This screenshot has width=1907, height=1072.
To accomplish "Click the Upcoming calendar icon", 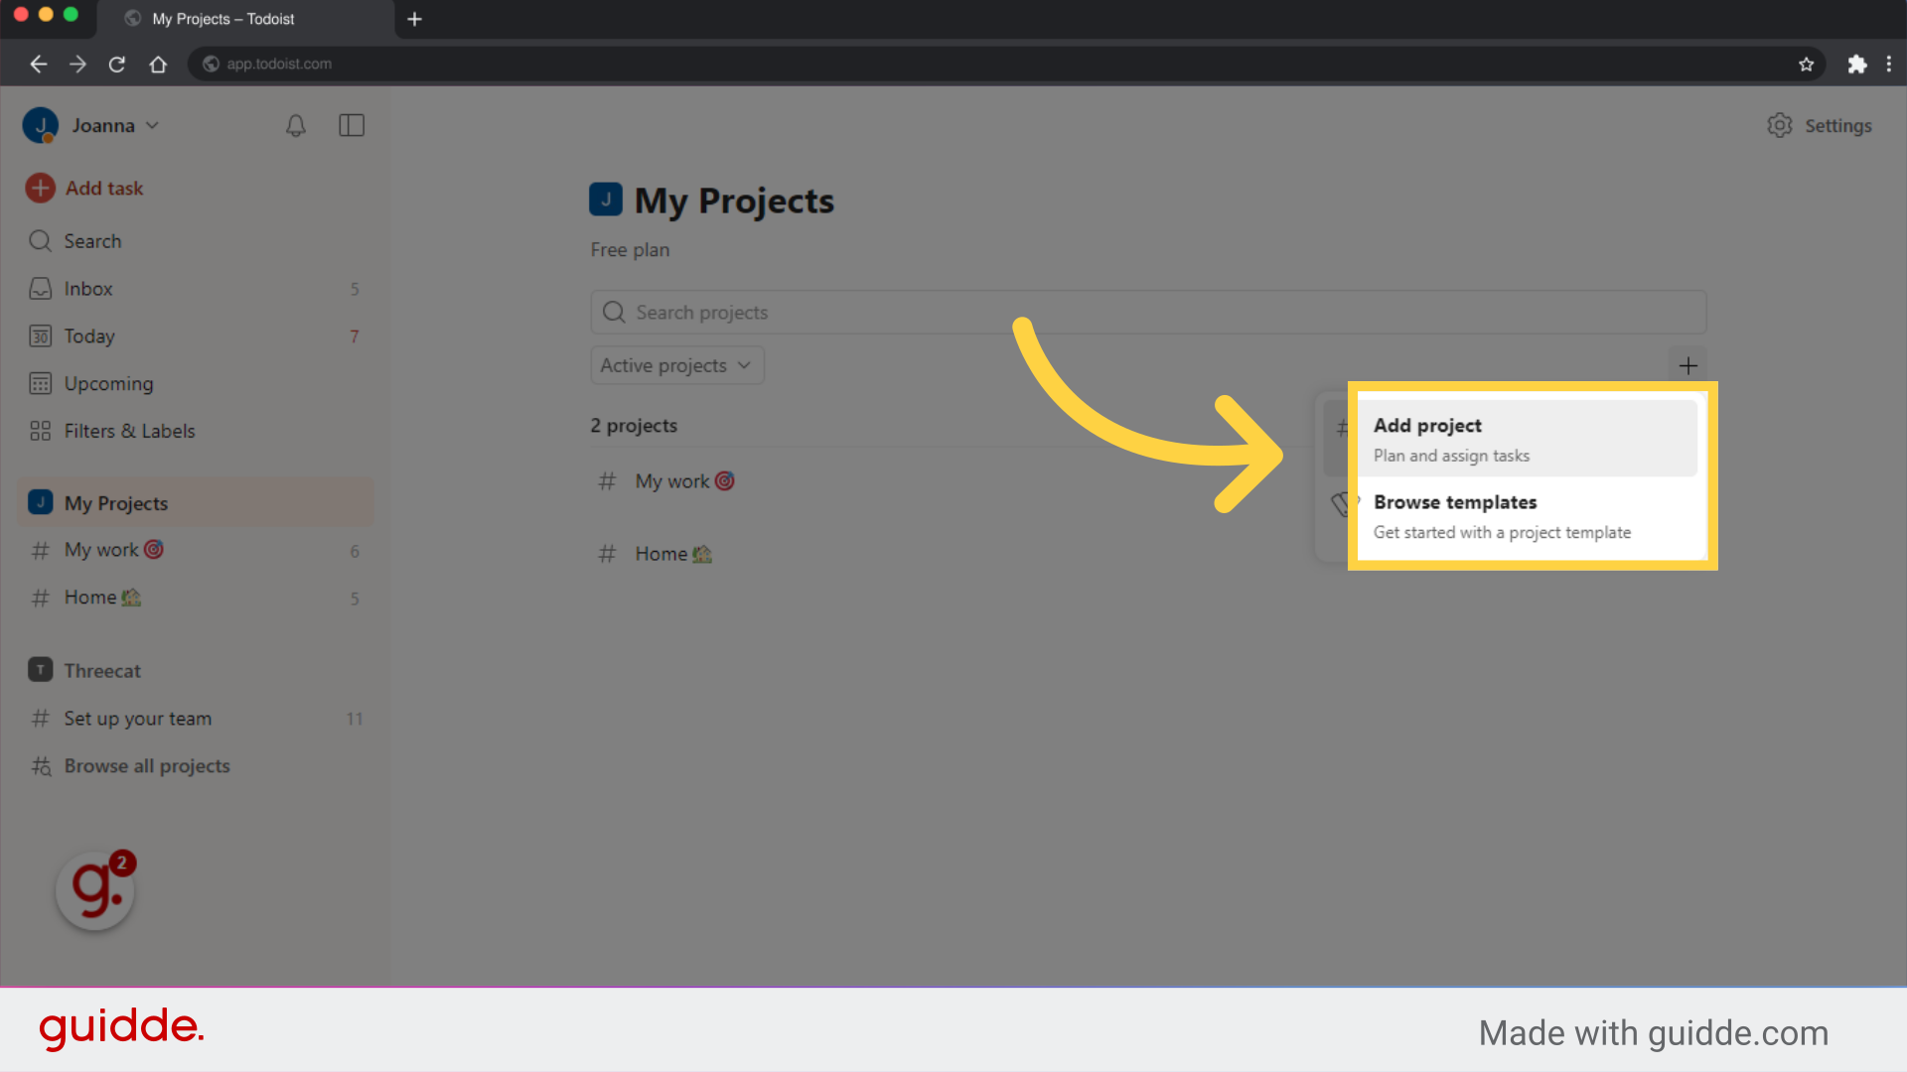I will tap(40, 383).
